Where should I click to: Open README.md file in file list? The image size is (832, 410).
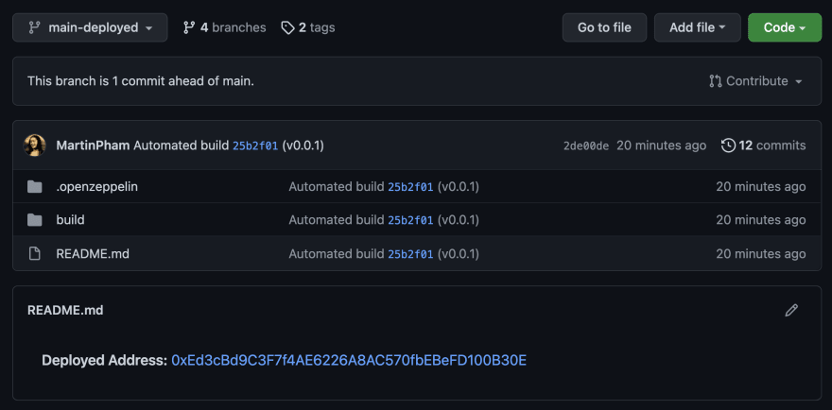(x=93, y=254)
